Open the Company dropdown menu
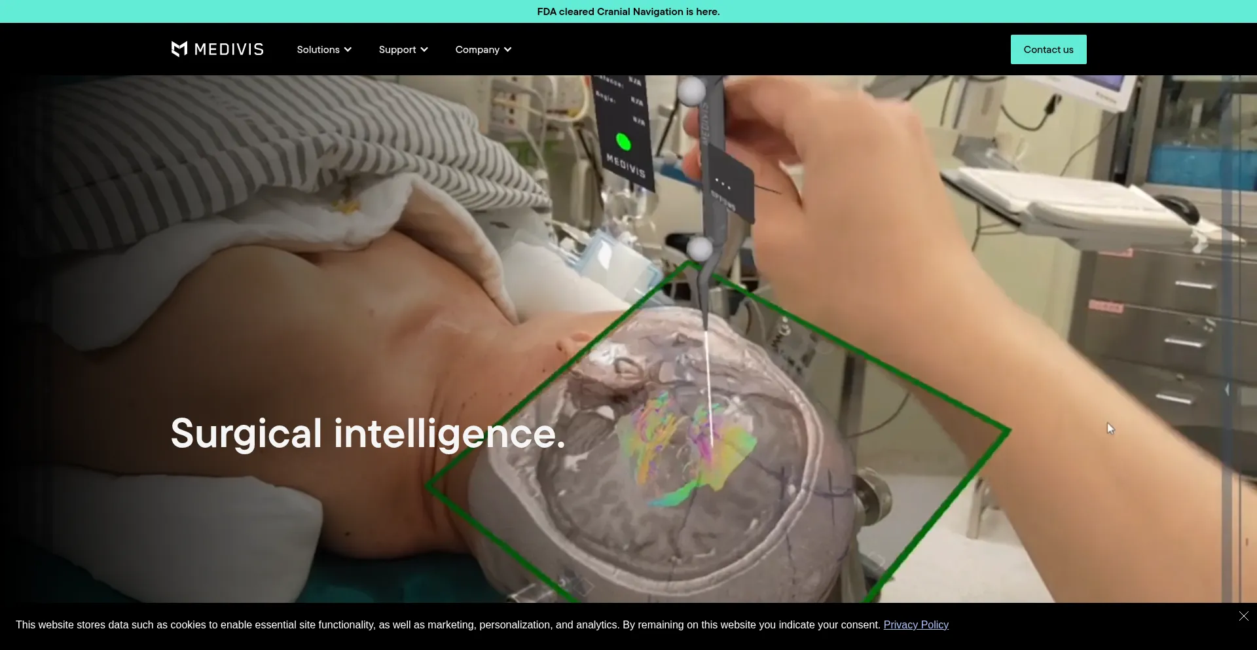This screenshot has height=650, width=1257. tap(483, 50)
